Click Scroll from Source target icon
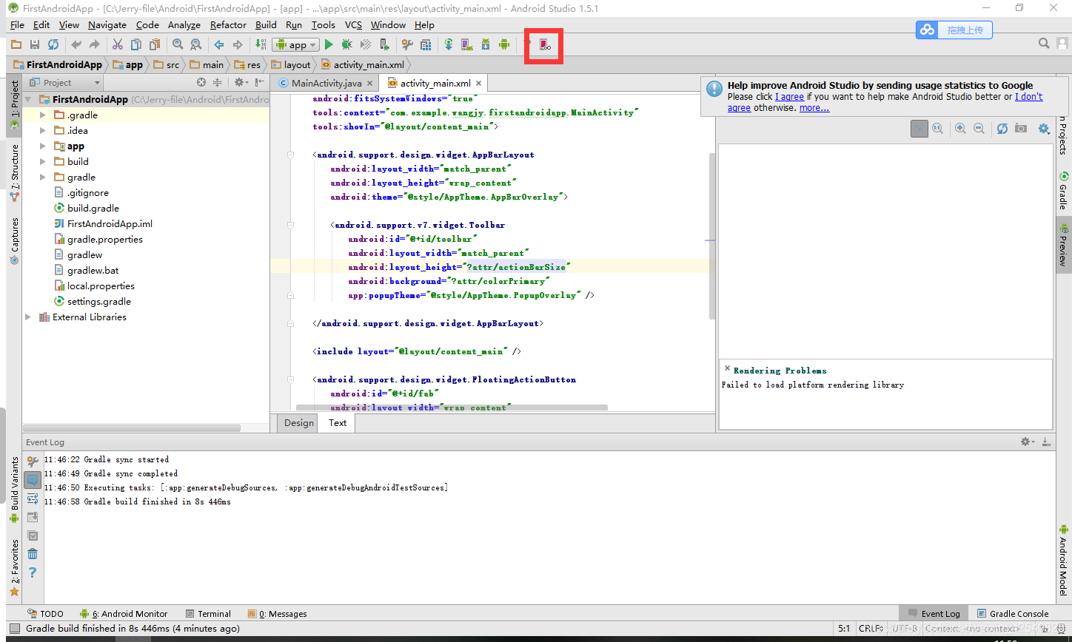 coord(201,82)
